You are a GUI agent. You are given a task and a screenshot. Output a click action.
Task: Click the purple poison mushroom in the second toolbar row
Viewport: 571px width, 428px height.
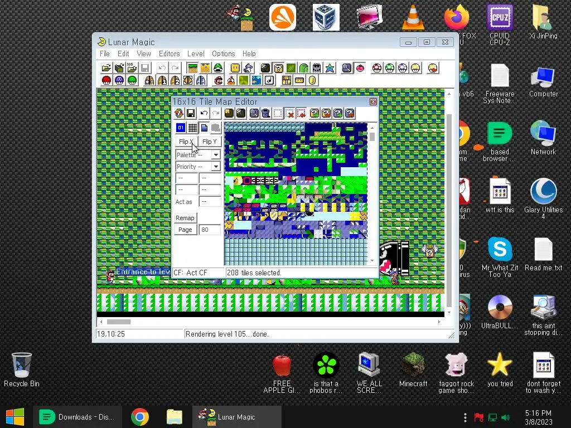119,80
